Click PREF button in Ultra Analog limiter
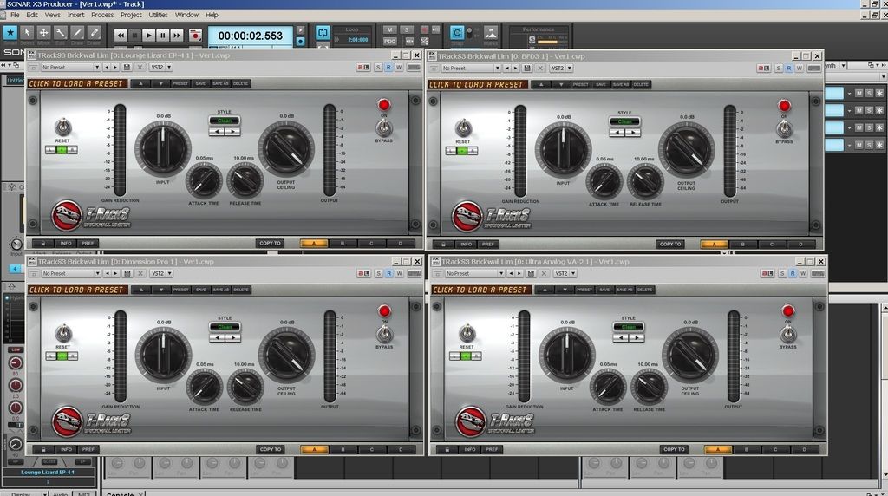Image resolution: width=888 pixels, height=496 pixels. tap(492, 449)
